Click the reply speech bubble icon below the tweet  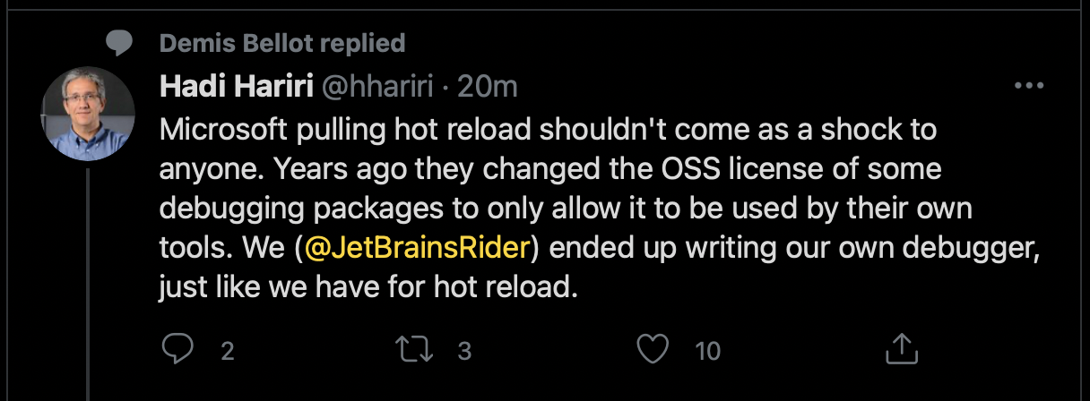coord(178,350)
